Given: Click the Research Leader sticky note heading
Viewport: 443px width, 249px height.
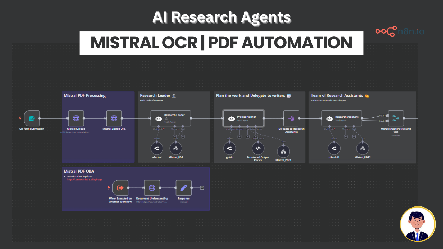Looking at the screenshot, I should [x=158, y=95].
